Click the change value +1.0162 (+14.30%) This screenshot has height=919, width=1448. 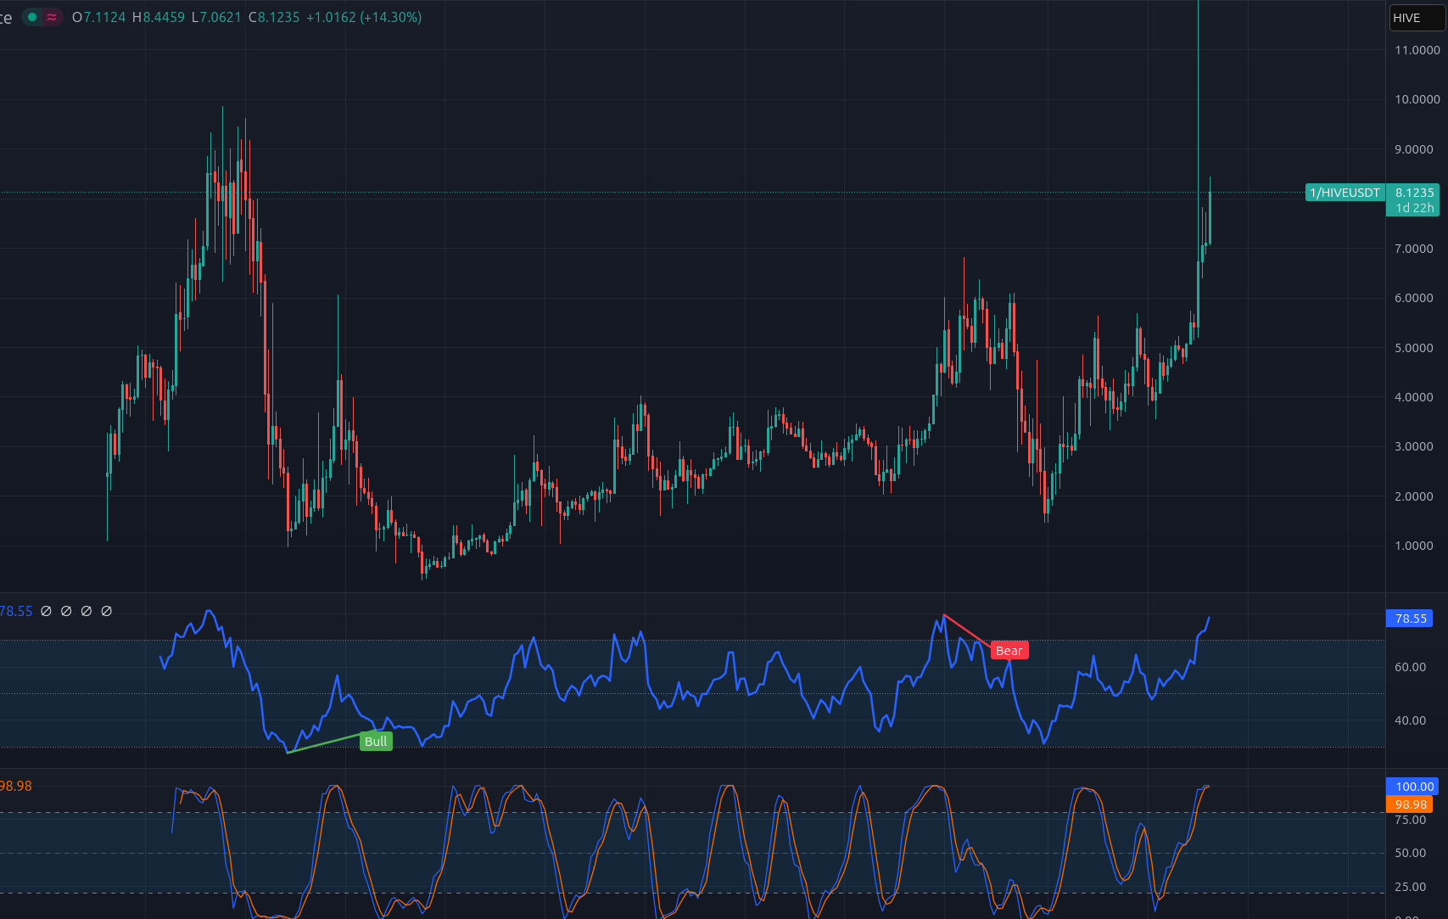(364, 17)
